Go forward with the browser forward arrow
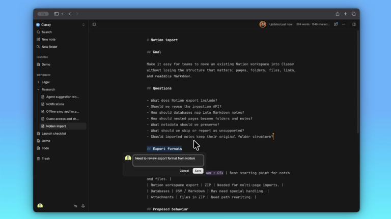This screenshot has width=391, height=219. 77,14
